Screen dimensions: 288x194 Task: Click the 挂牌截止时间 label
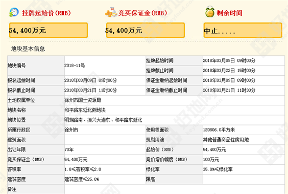(x=160, y=71)
